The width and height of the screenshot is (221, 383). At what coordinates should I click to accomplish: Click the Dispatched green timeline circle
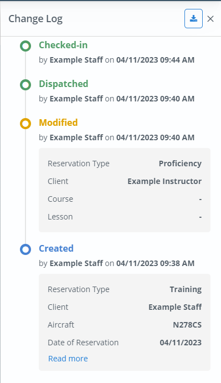pos(25,85)
